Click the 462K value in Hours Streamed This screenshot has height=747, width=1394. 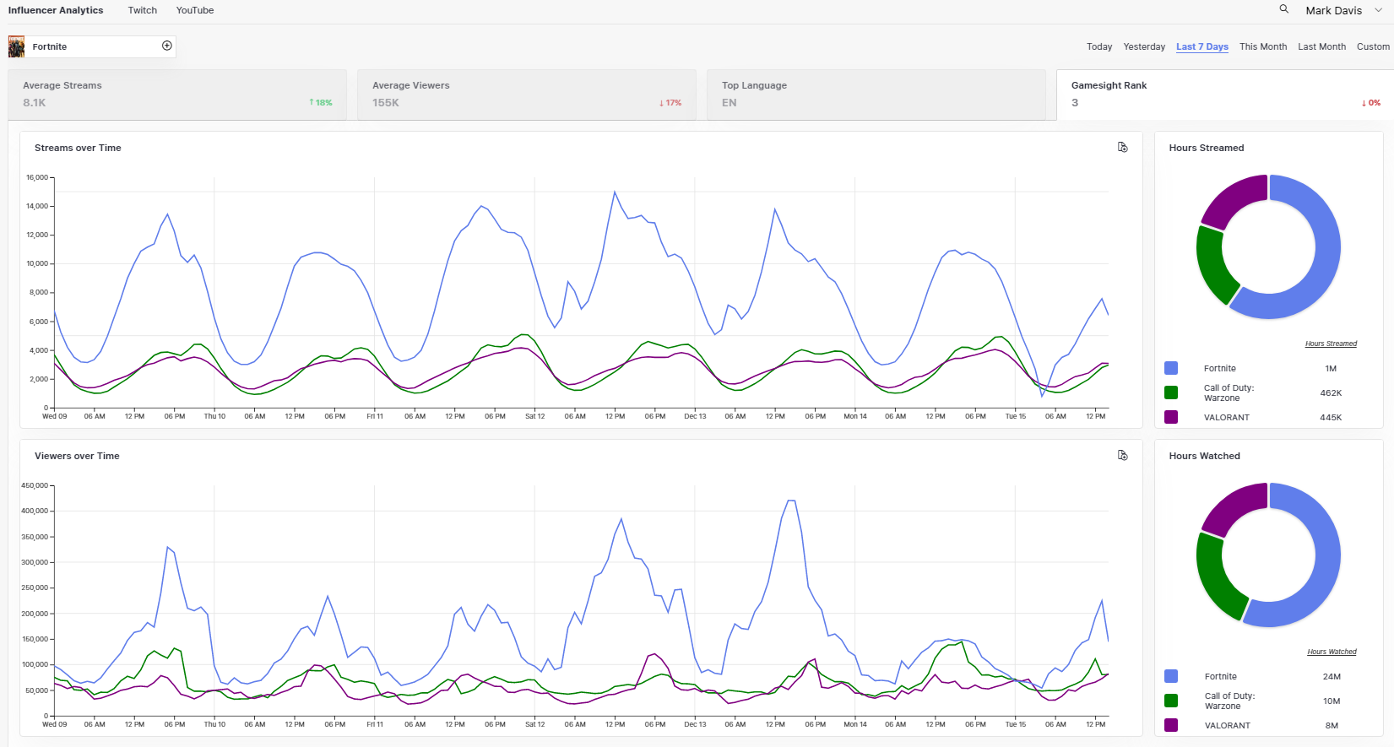click(1331, 392)
